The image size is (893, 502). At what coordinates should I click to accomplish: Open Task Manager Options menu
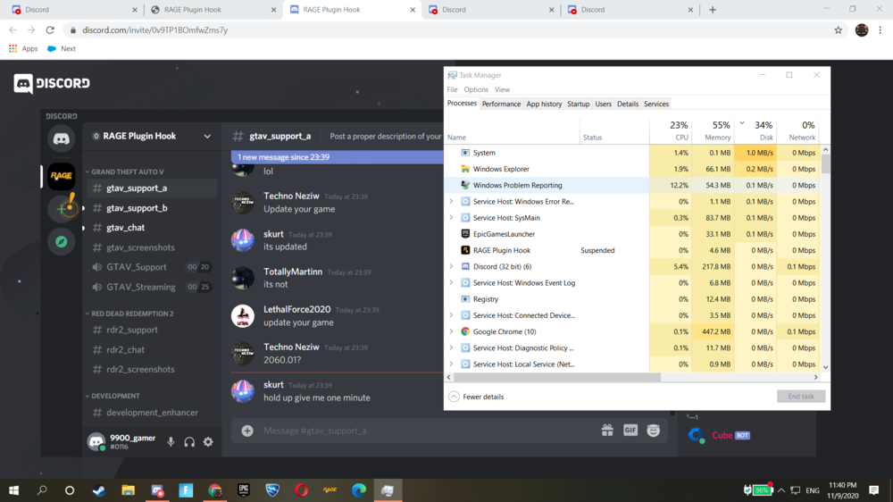coord(476,89)
